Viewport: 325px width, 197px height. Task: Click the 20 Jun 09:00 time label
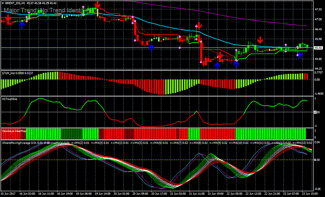click(x=140, y=194)
